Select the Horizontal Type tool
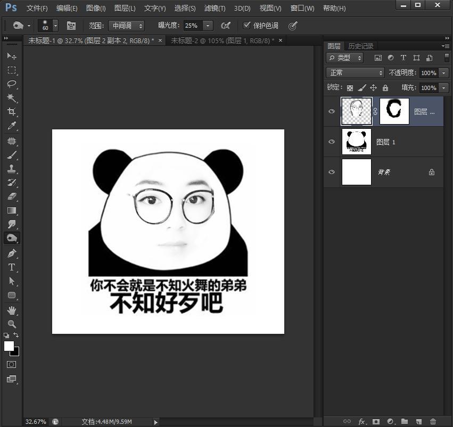 coord(12,267)
